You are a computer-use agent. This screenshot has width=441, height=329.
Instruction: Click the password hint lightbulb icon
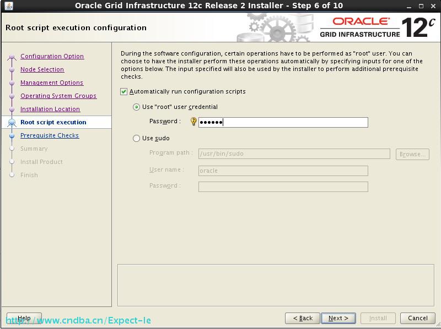193,122
